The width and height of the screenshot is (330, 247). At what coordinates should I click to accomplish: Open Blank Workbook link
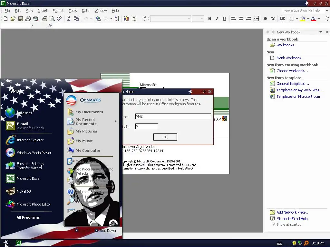289,58
